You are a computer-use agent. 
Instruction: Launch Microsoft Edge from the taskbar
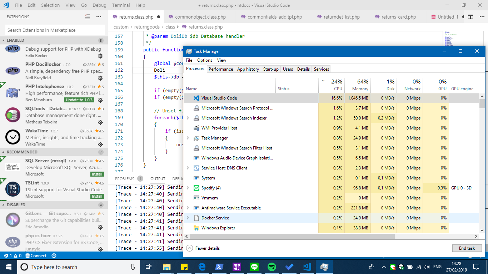coord(202,267)
